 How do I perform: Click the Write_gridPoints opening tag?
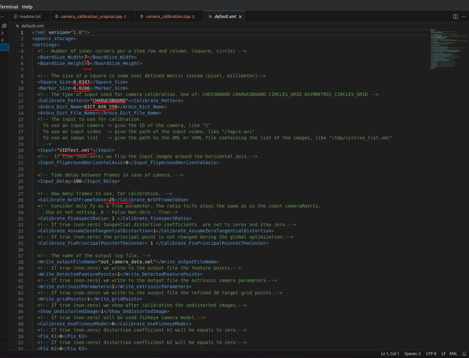click(62, 299)
